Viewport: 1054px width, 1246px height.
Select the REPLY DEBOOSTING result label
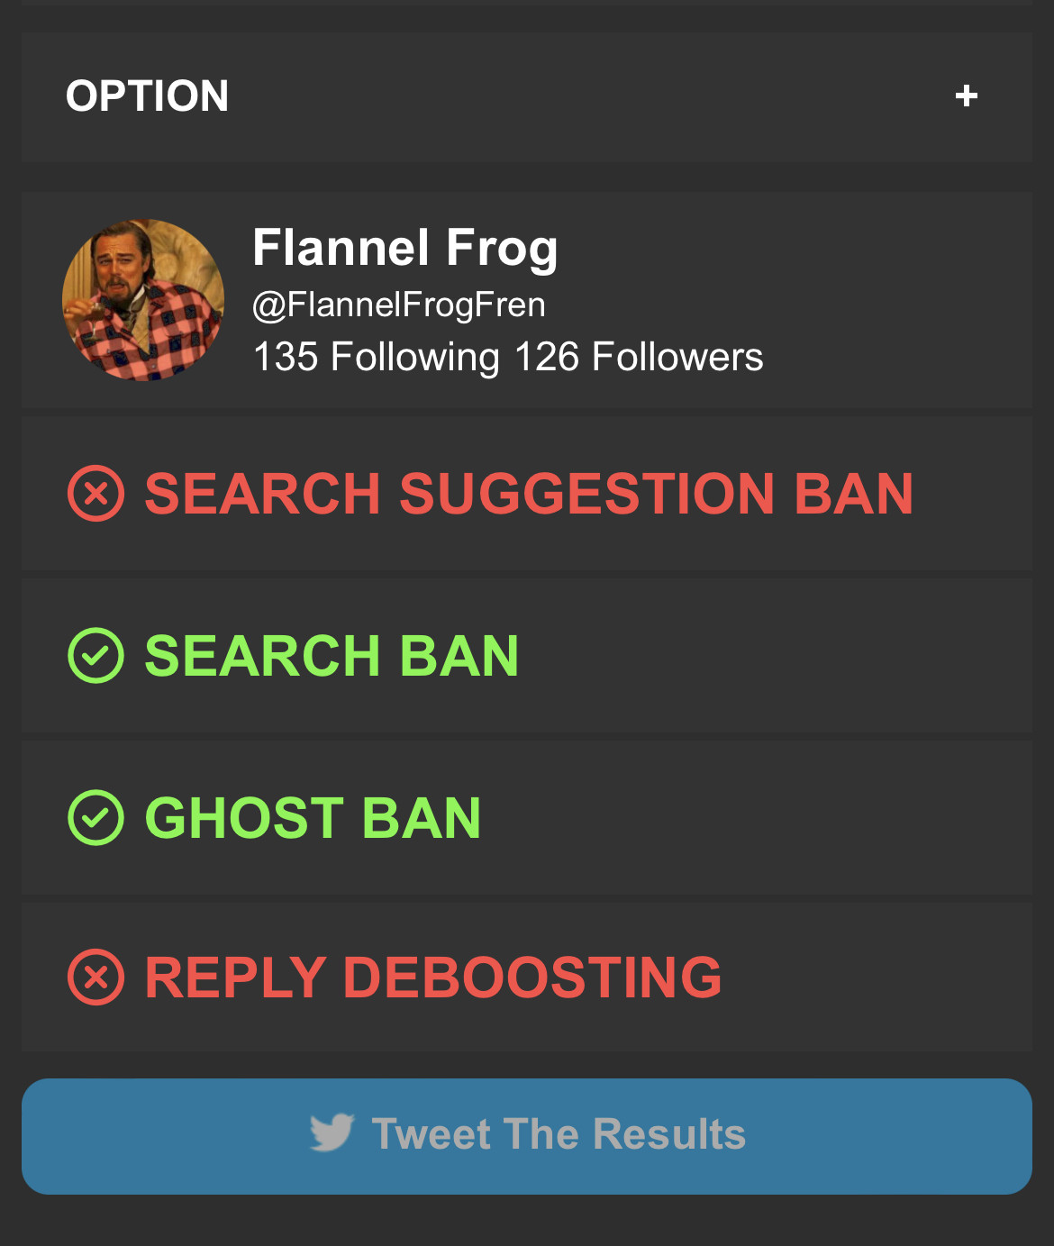(433, 978)
